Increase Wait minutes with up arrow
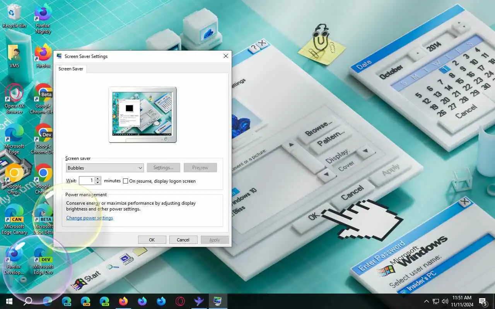This screenshot has height=309, width=495. pyautogui.click(x=98, y=179)
